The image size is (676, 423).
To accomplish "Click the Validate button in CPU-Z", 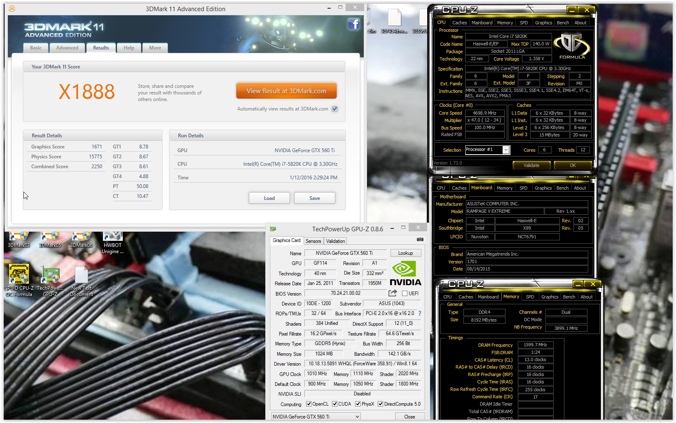I will point(531,165).
